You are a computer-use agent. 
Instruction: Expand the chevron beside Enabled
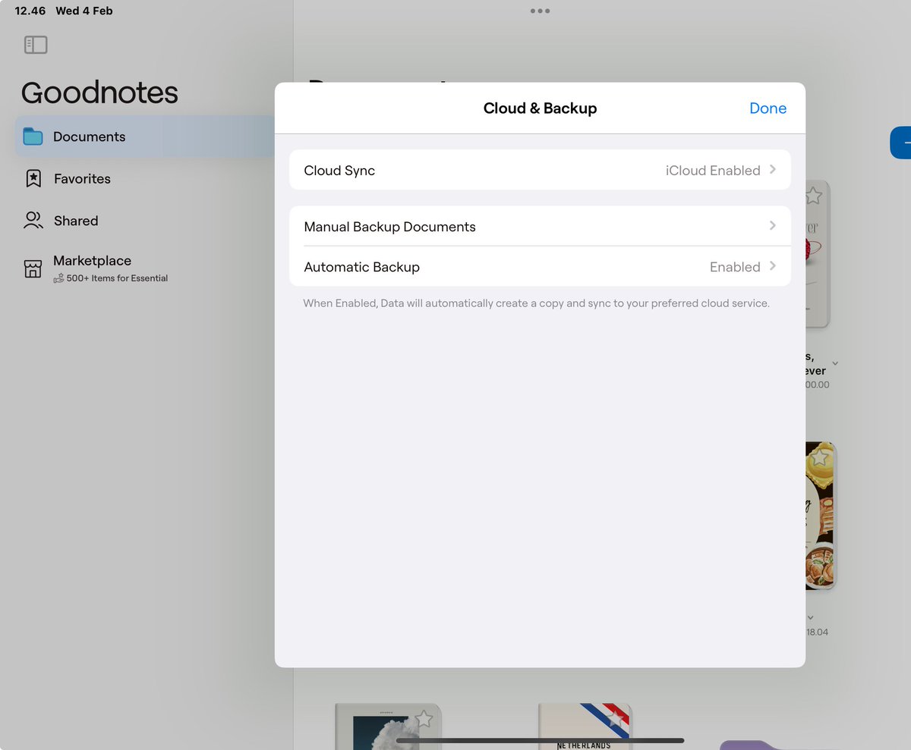click(773, 266)
